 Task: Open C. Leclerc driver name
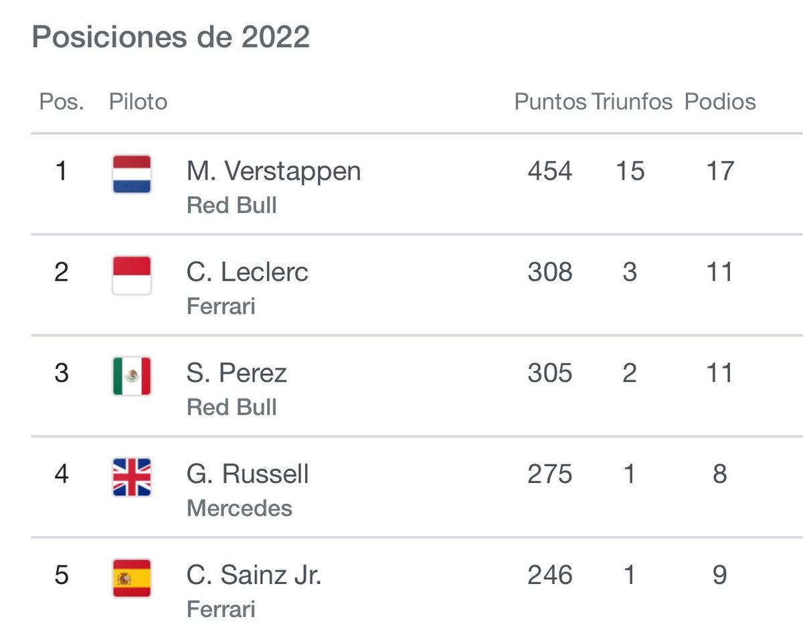coord(248,273)
